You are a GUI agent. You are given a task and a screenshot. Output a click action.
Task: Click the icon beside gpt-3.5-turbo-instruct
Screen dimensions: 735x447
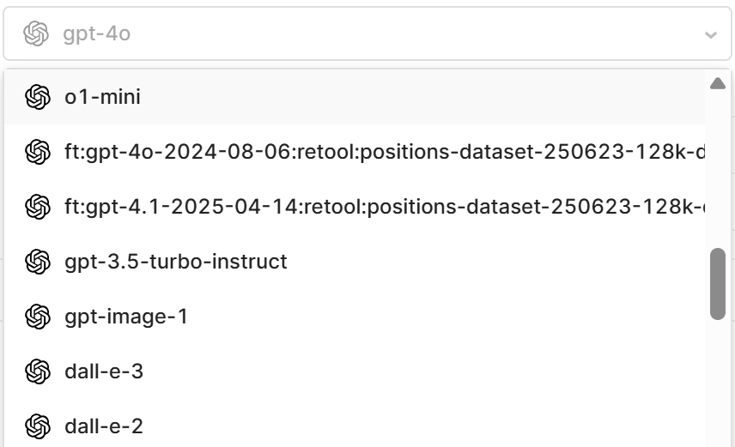coord(38,262)
